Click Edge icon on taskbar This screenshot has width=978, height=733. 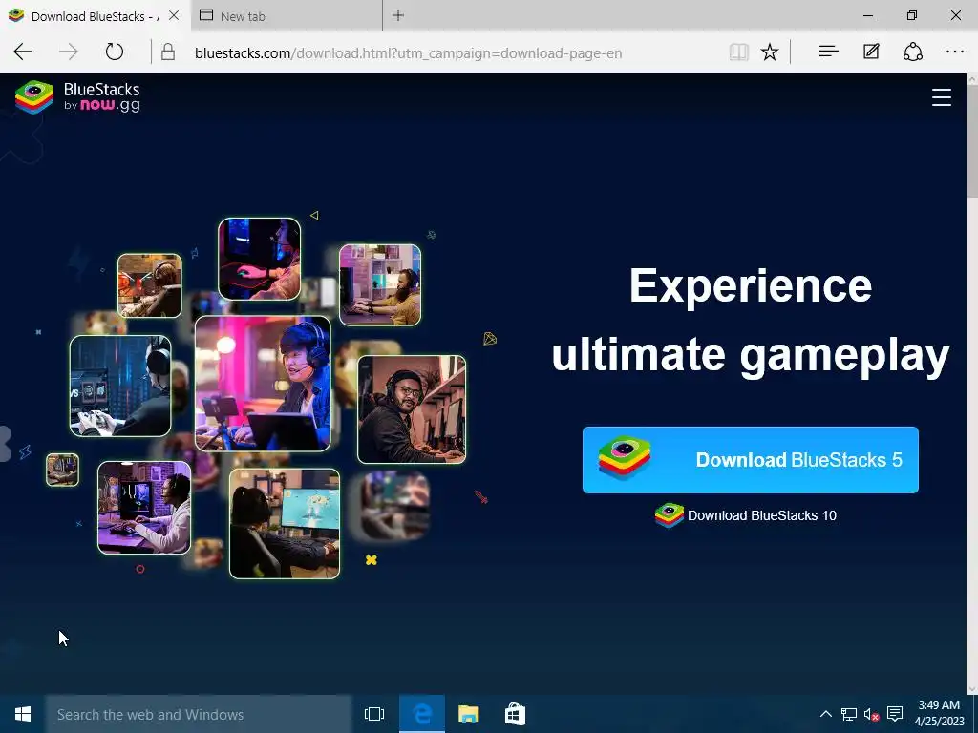point(422,714)
